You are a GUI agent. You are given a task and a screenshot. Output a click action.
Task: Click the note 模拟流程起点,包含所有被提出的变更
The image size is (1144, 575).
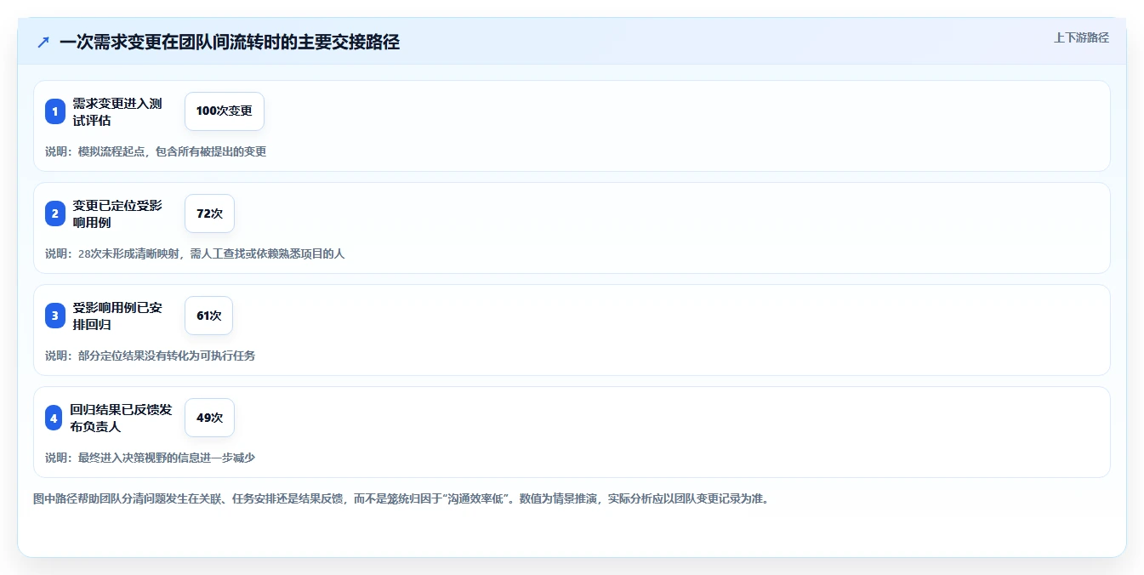pyautogui.click(x=156, y=151)
